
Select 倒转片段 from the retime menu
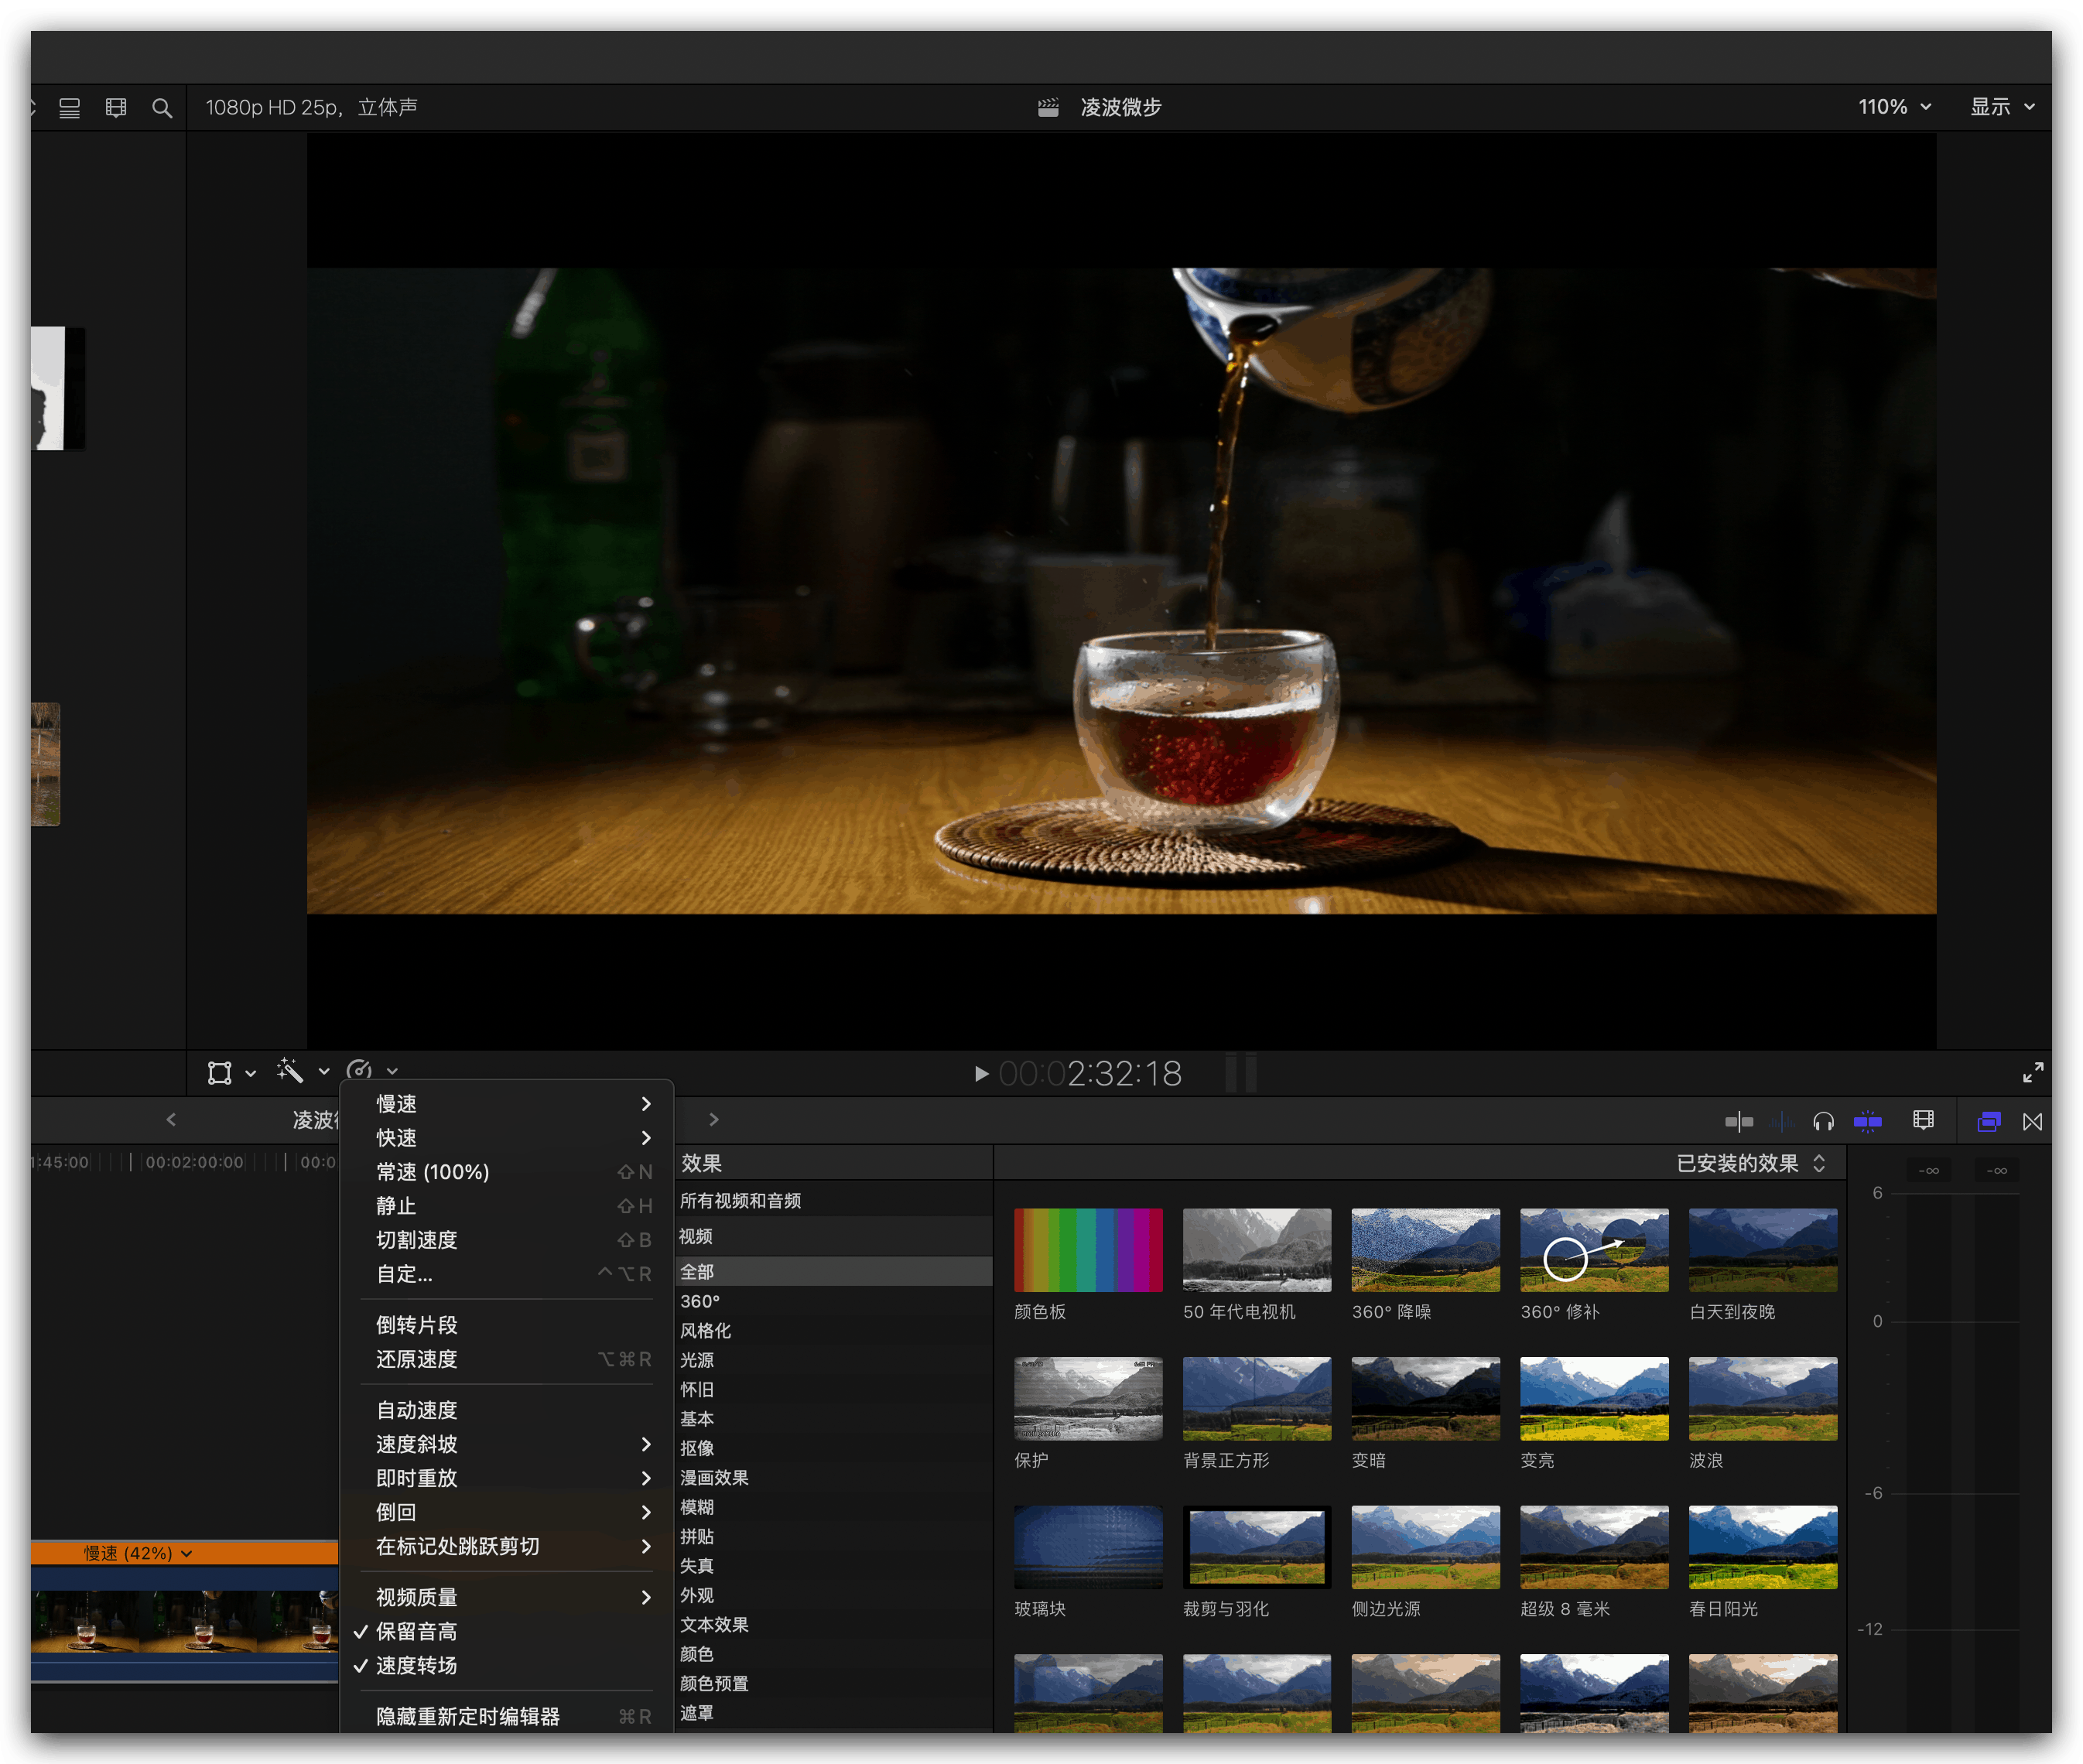pos(416,1325)
